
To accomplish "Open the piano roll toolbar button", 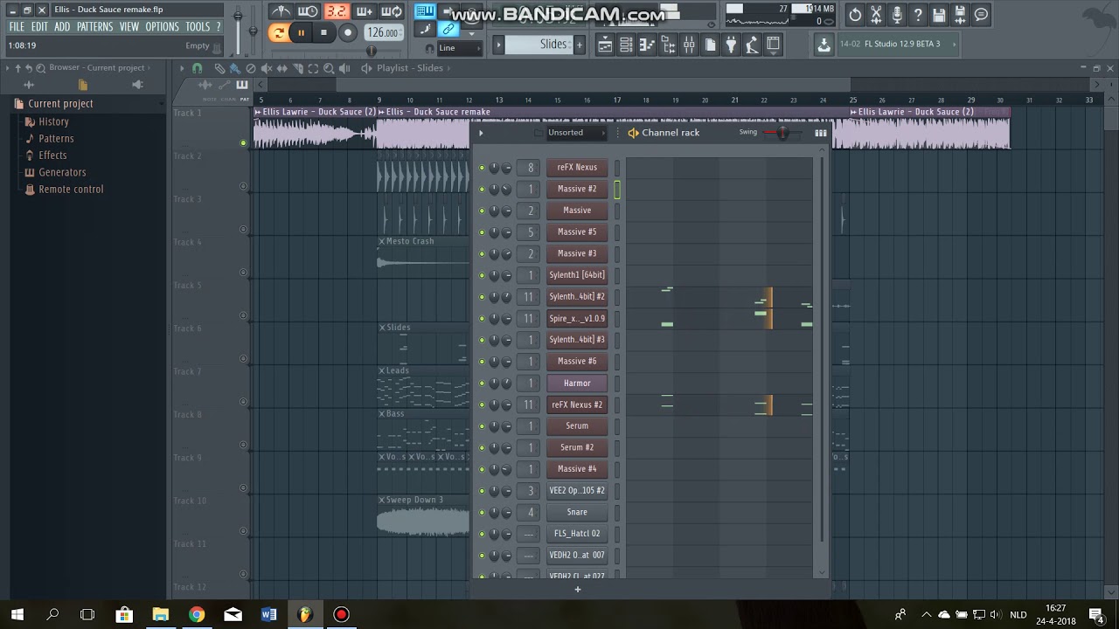I will pos(647,45).
